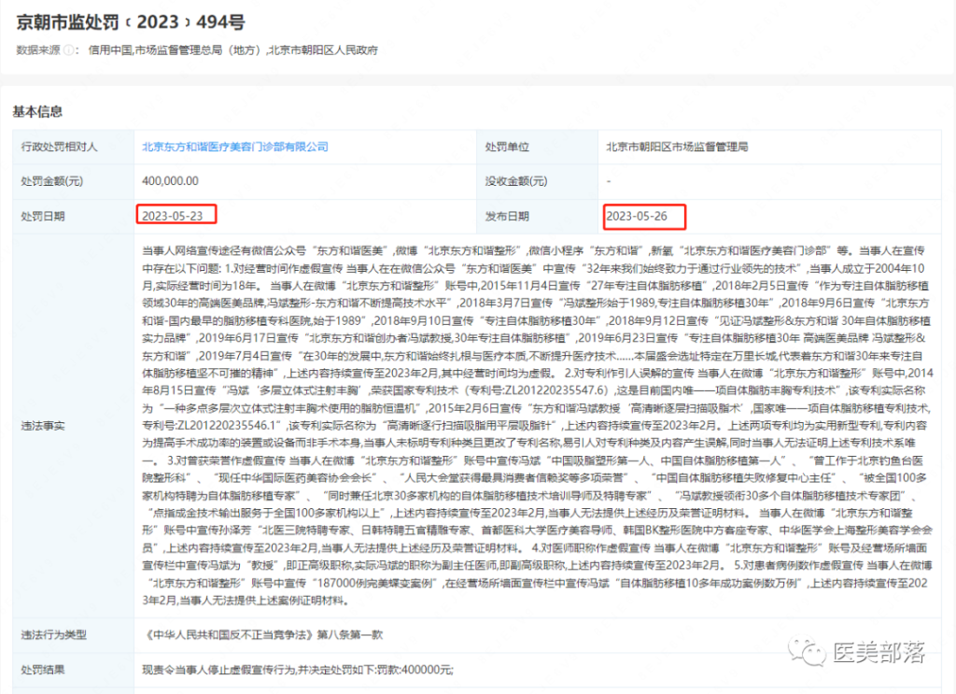Open the 北京东方和谐医疗美容门诊部有限公司 company link
956x694 pixels.
coord(234,147)
